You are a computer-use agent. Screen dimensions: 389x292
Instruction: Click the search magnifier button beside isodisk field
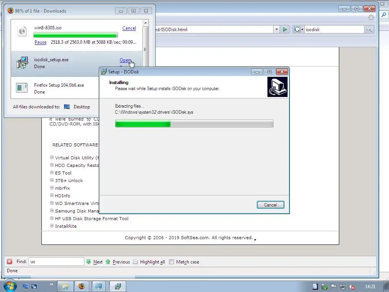click(x=369, y=30)
